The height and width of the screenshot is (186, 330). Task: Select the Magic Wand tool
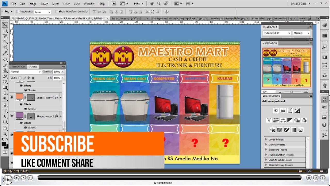tap(5, 42)
